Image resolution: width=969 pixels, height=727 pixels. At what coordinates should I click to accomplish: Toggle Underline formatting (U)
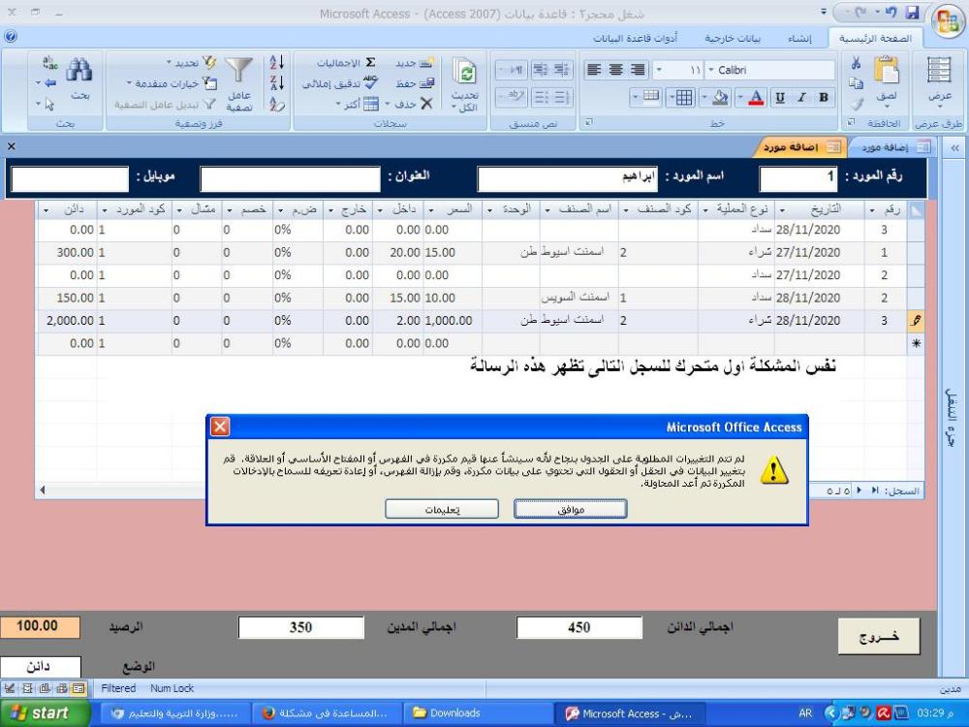780,98
